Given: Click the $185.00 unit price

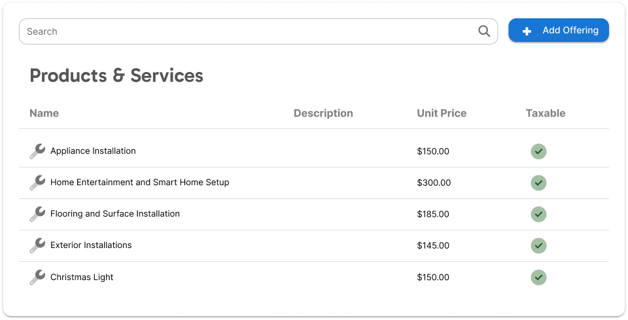Looking at the screenshot, I should click(x=433, y=214).
